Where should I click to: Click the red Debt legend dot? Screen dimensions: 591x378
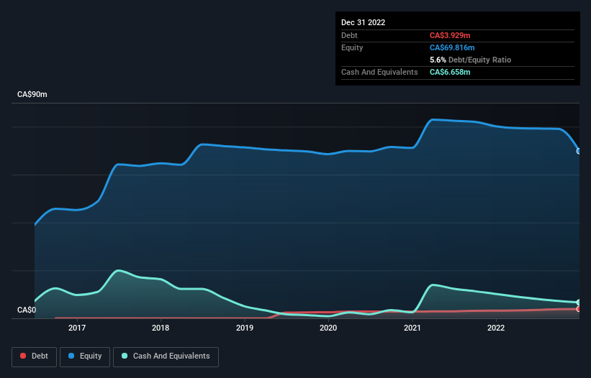[23, 356]
